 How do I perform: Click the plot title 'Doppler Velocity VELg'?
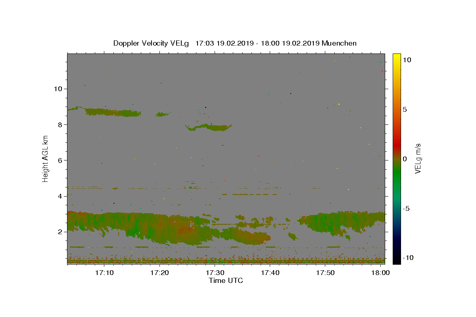coord(152,43)
